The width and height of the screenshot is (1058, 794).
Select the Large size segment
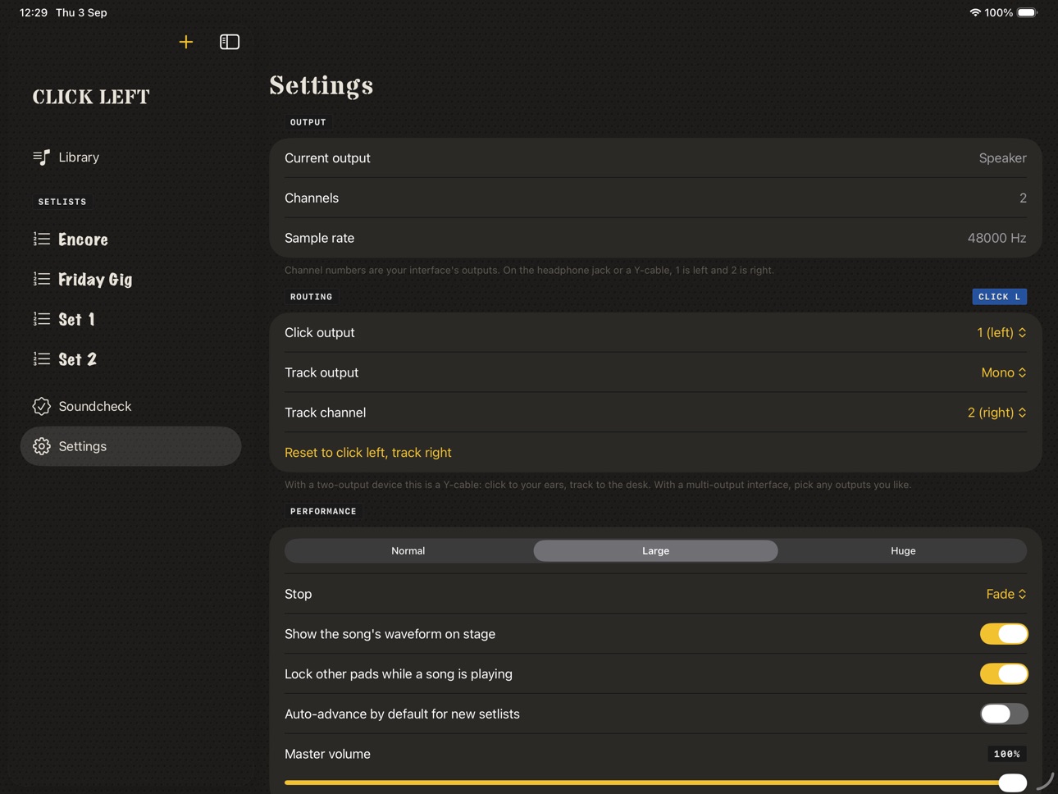655,550
